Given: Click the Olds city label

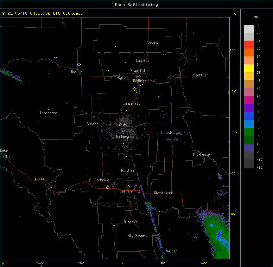Looking at the screenshot, I should pos(123,125).
